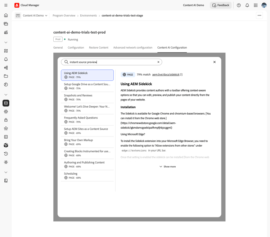Open the apps grid switcher
This screenshot has height=237, width=270.
pos(256,5)
